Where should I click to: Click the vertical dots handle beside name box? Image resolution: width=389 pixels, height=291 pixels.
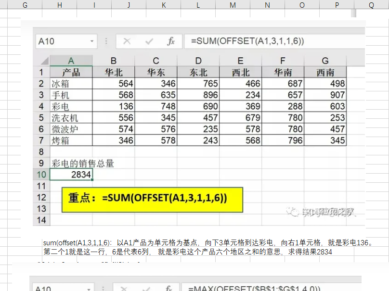[106, 41]
